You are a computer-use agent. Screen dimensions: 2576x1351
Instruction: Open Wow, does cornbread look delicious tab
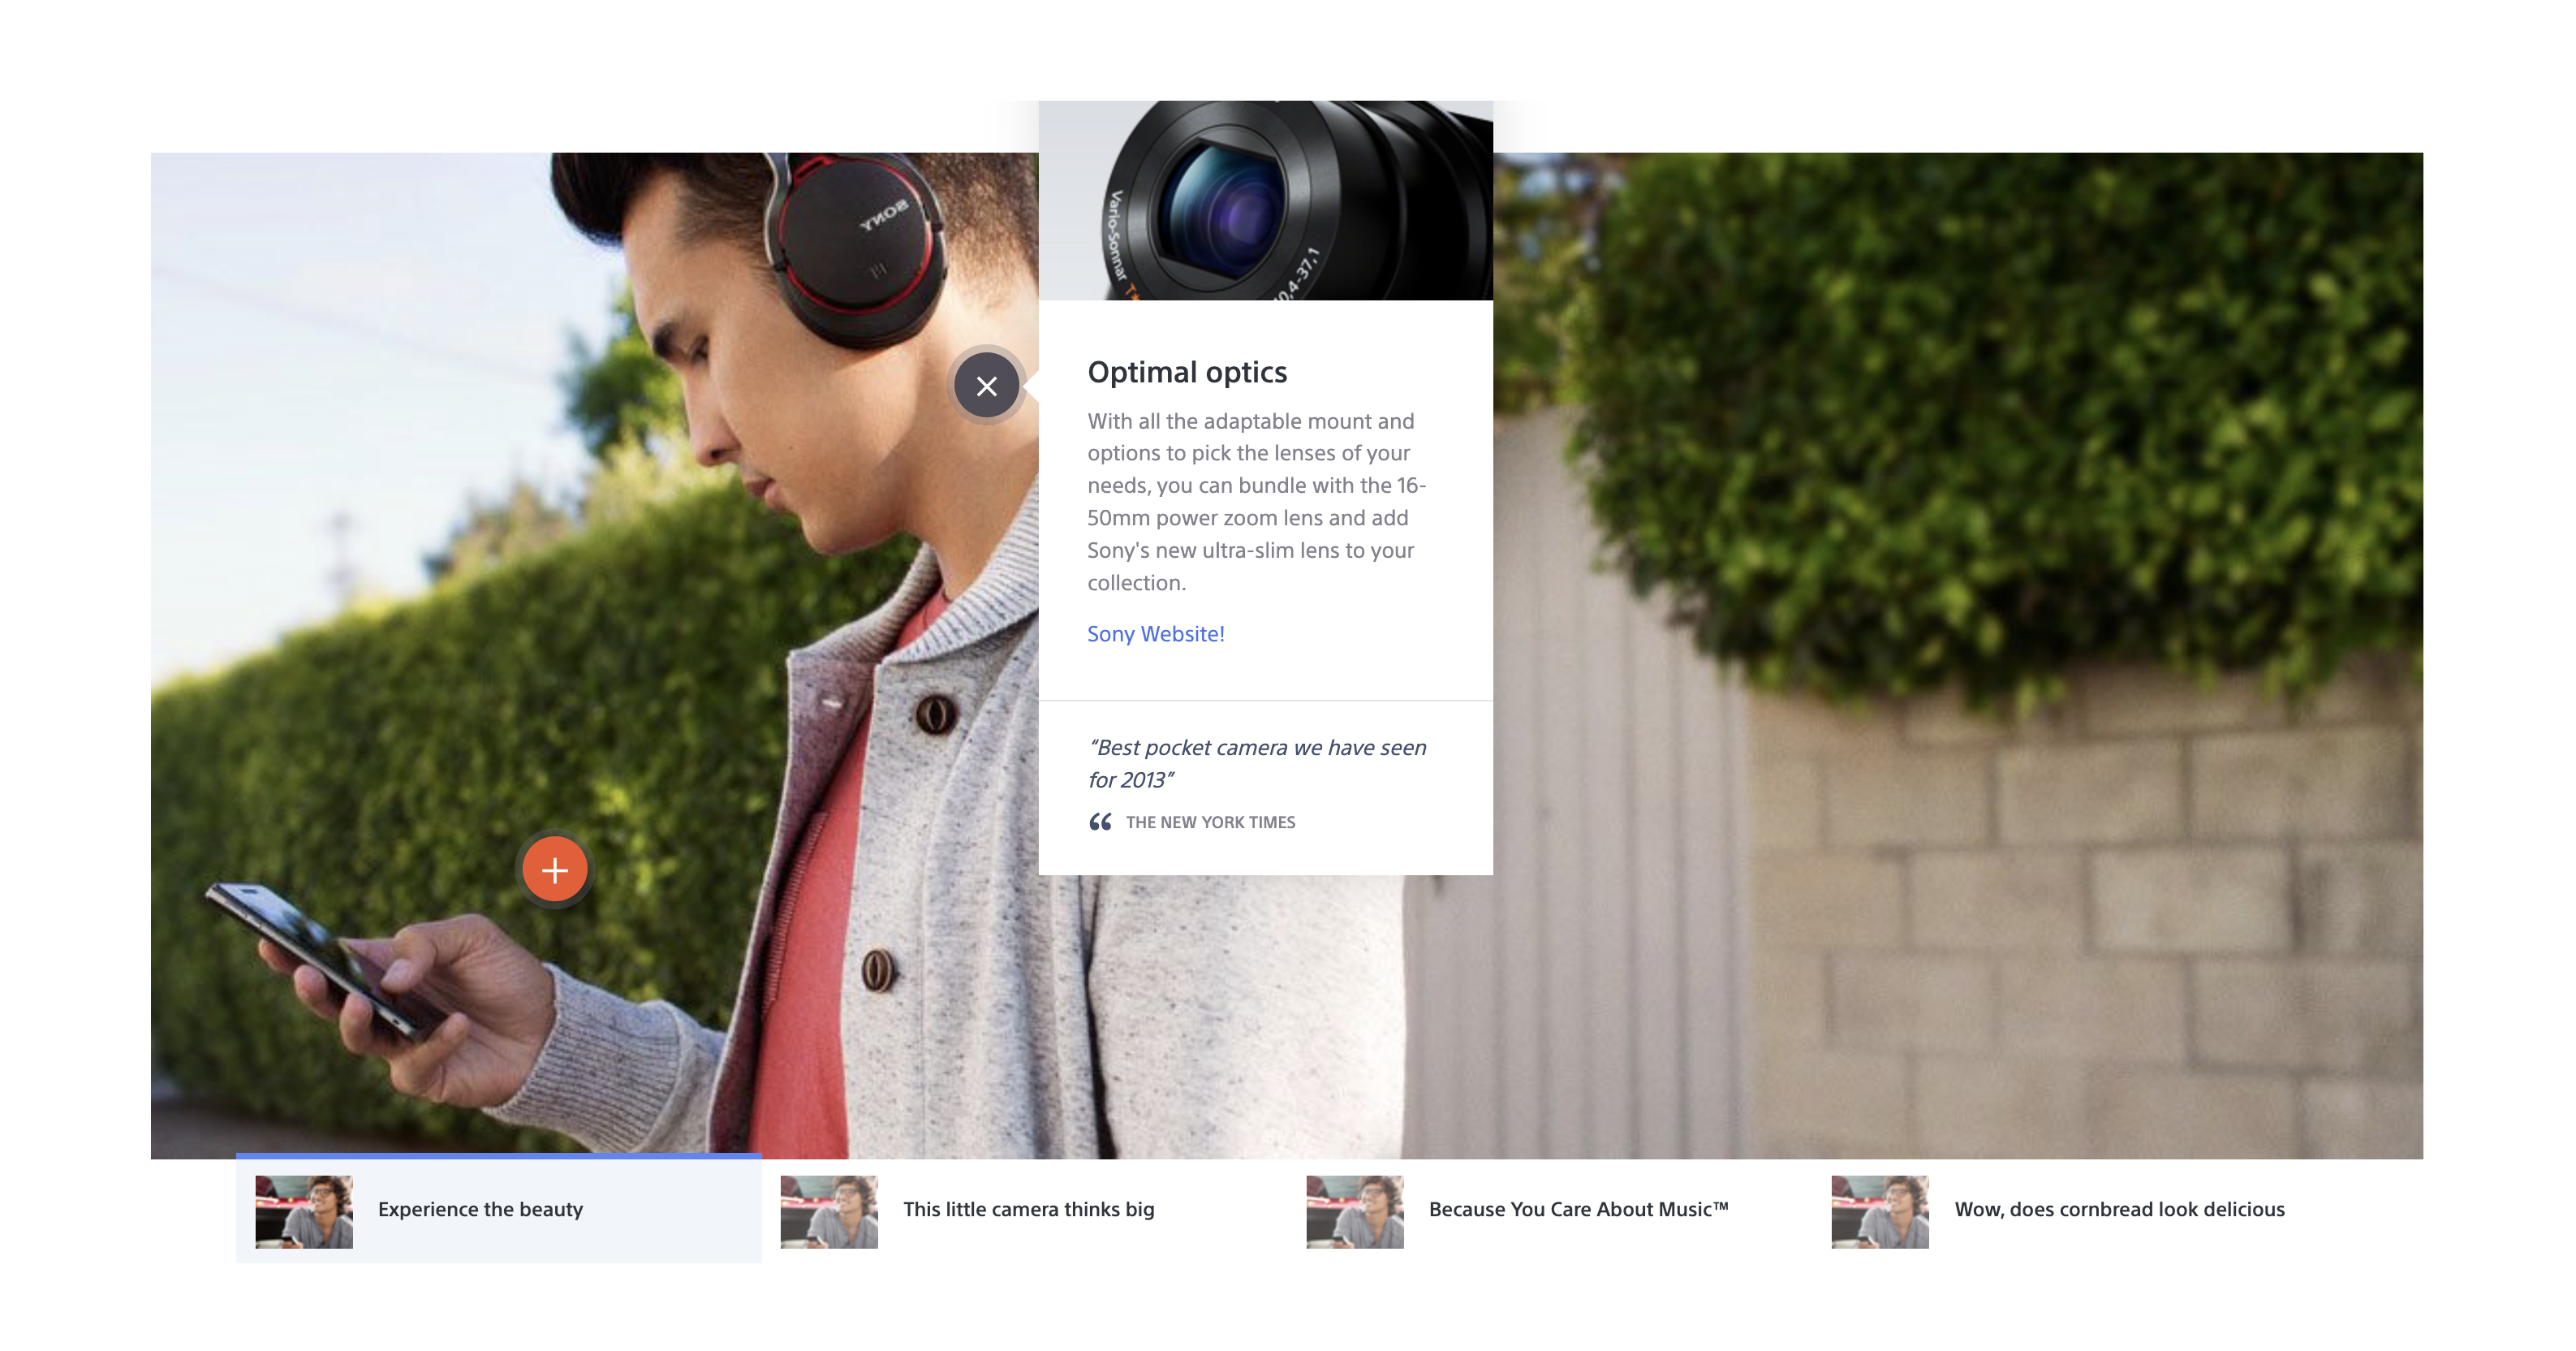pos(2118,1209)
